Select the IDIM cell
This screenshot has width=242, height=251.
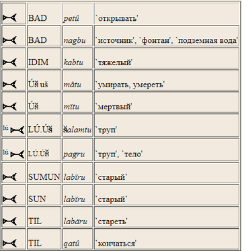click(x=44, y=58)
